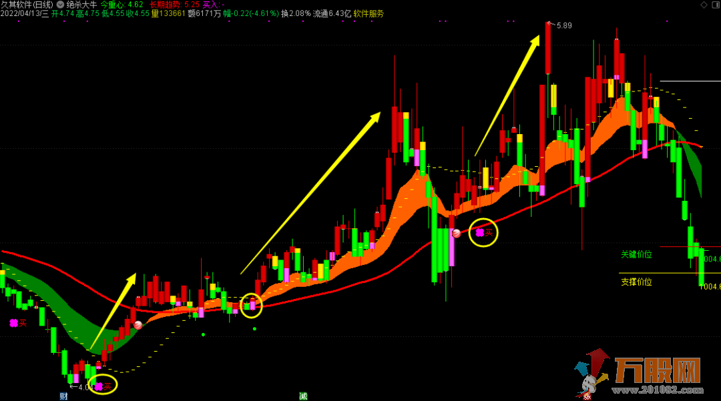The width and height of the screenshot is (721, 401).
Task: Click the 减 marker on the bottom axis
Action: 303,396
